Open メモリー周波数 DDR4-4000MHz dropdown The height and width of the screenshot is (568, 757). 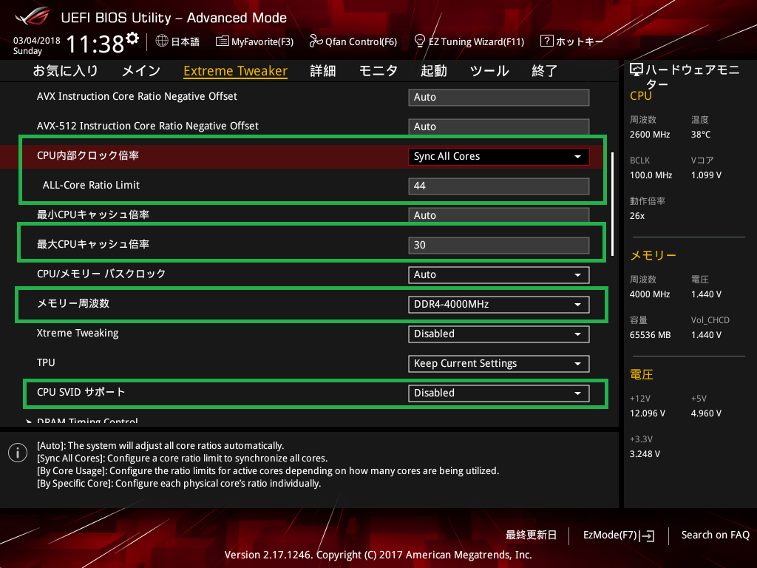tap(499, 304)
